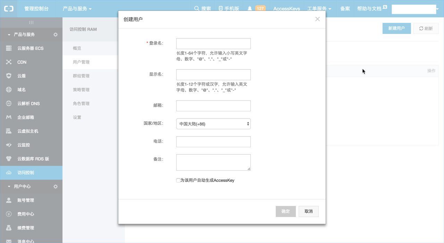
Task: Click the Aliyun logo icon
Action: tap(9, 9)
